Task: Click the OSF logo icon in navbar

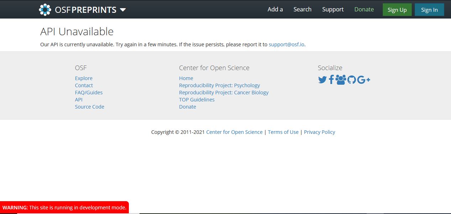Action: 45,10
